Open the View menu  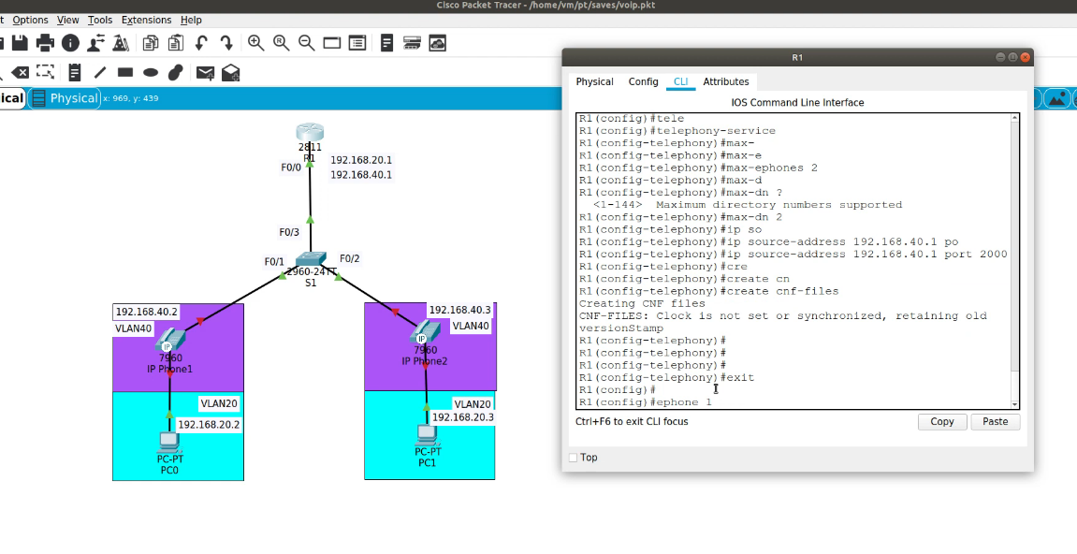(68, 20)
